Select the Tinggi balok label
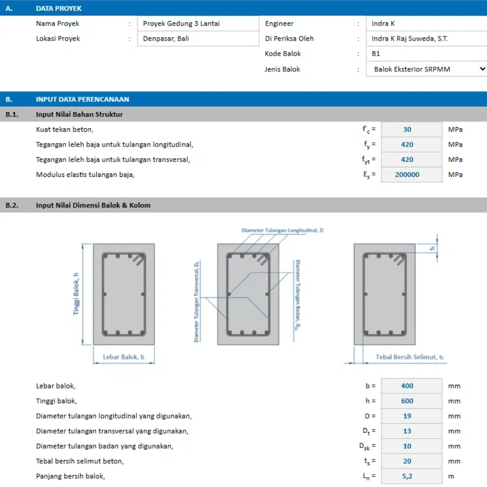Viewport: 487px width, 487px height. tap(56, 401)
